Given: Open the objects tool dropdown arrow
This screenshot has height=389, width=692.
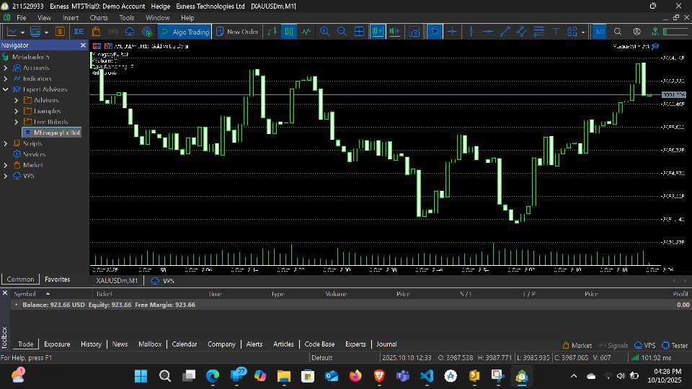Looking at the screenshot, I should (582, 32).
